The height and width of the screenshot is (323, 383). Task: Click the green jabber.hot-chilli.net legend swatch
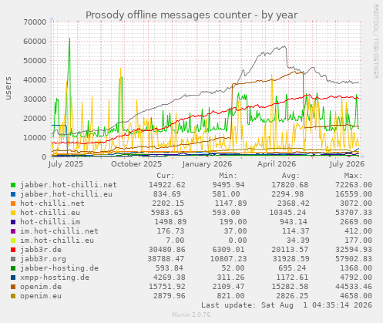tap(13, 185)
